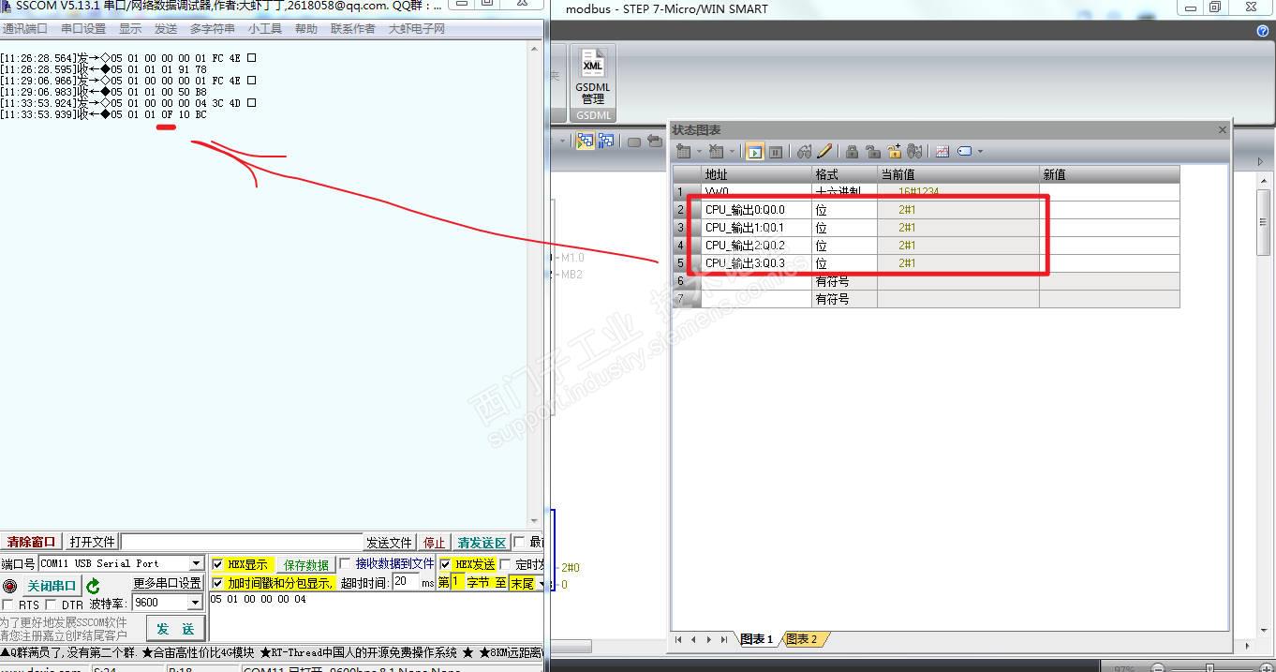Image resolution: width=1276 pixels, height=672 pixels.
Task: Open the 波特率 9600 baud rate dropdown
Action: [195, 603]
